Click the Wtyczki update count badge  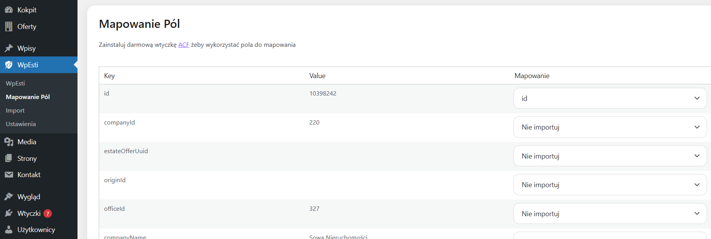point(48,213)
